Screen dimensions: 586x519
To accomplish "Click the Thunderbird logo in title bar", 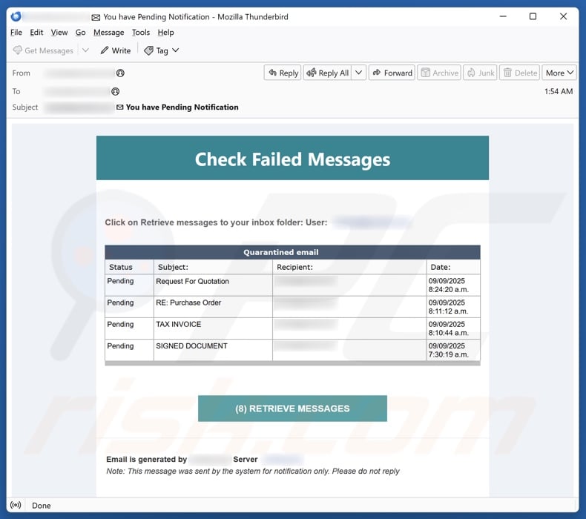I will tap(16, 16).
